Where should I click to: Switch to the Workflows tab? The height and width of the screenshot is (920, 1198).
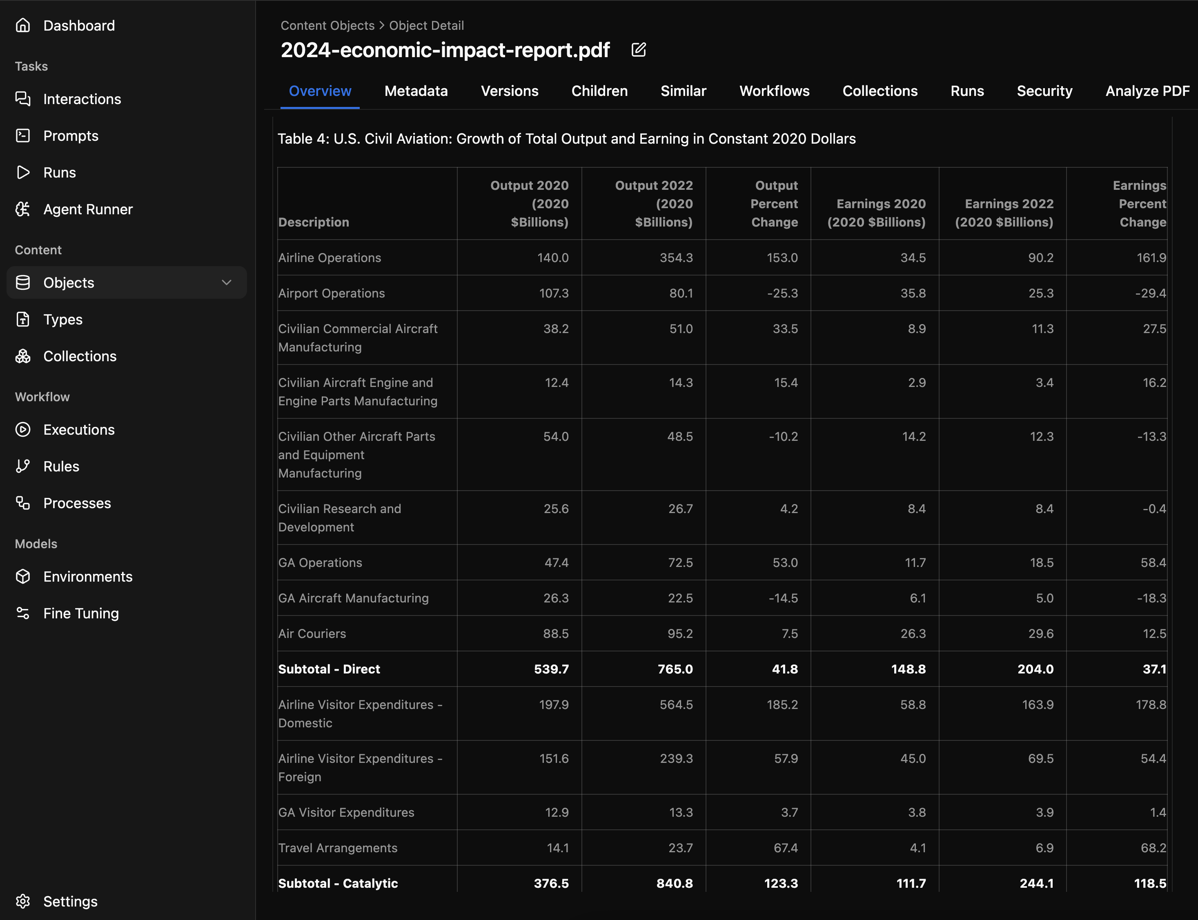coord(774,91)
